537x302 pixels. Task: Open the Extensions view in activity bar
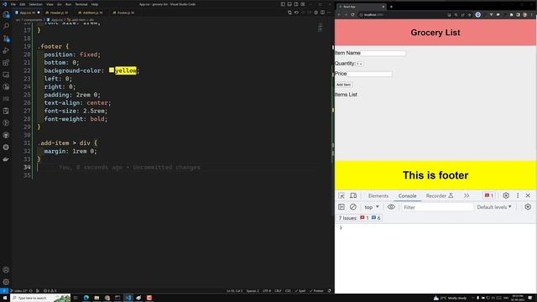pyautogui.click(x=6, y=63)
